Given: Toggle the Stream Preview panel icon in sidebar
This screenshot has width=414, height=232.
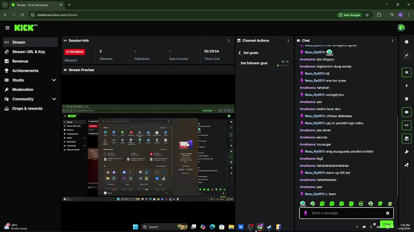Looking at the screenshot, I should (x=407, y=72).
